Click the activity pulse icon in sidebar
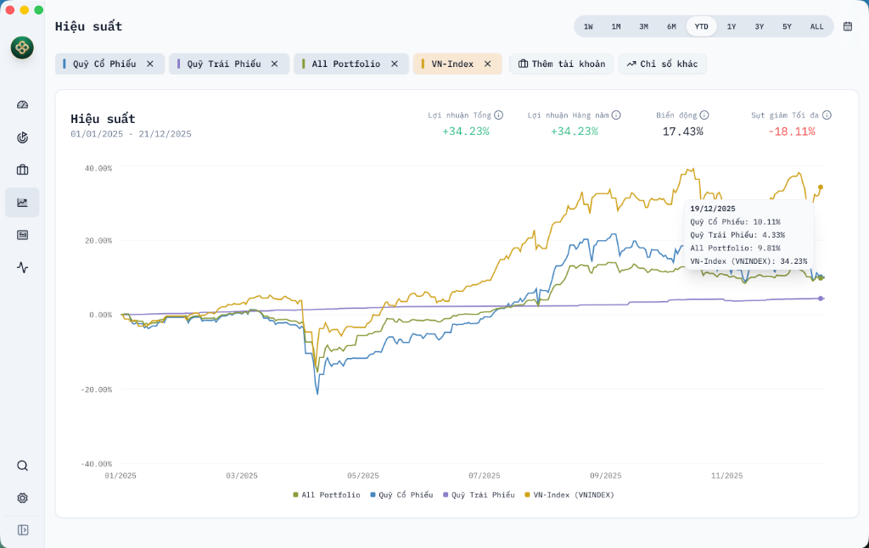Image resolution: width=869 pixels, height=548 pixels. [22, 267]
